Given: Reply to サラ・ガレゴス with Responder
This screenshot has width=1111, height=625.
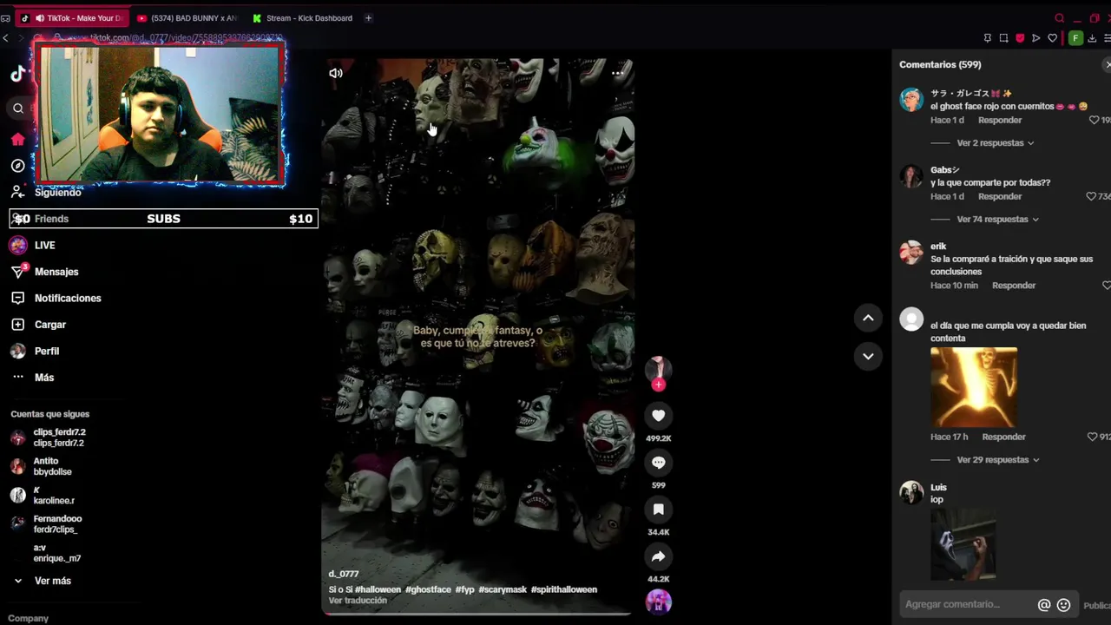Looking at the screenshot, I should click(x=1000, y=120).
